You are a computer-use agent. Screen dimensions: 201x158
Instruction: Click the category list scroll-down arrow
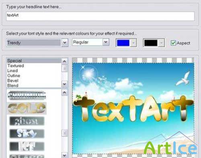pos(64,84)
